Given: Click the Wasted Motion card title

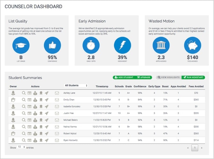Looking at the screenshot, I should pos(161,21).
